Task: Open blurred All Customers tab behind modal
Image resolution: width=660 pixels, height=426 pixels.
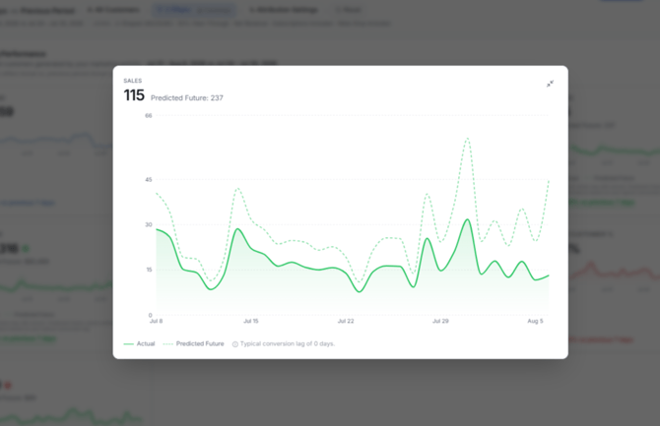Action: 113,10
